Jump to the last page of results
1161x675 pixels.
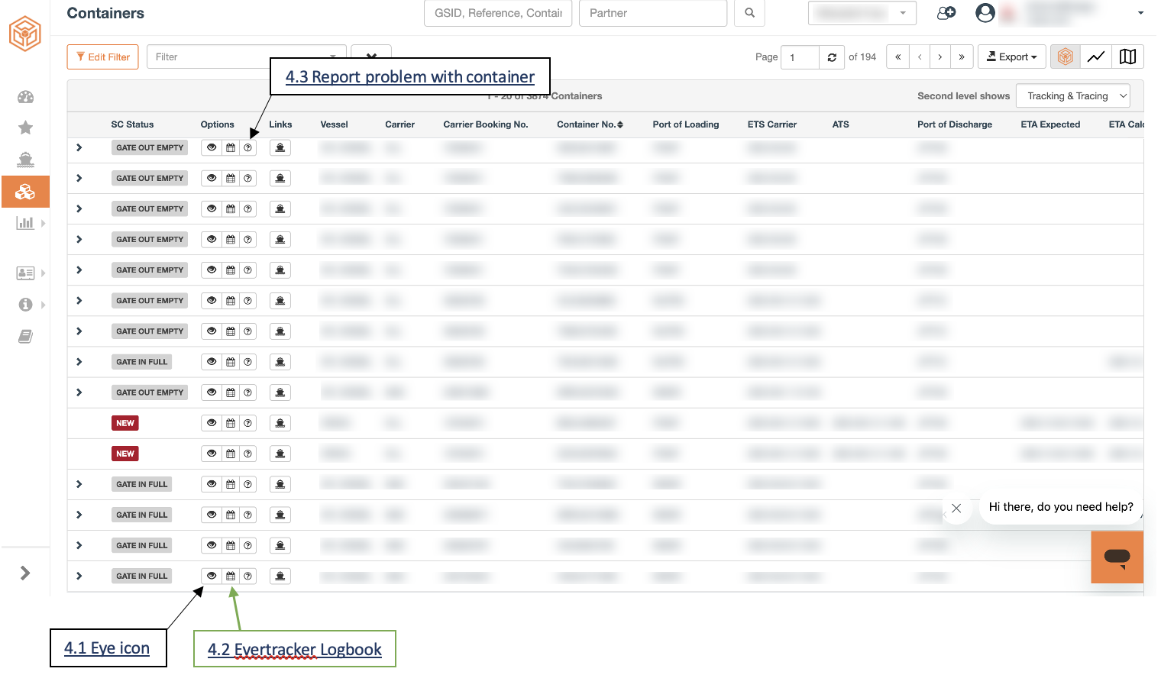962,57
